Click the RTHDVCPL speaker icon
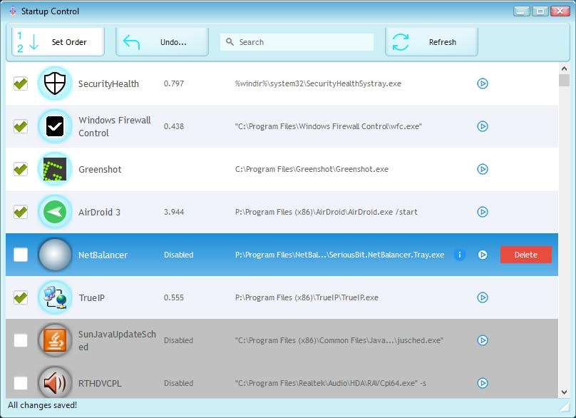The width and height of the screenshot is (576, 418). 55,383
